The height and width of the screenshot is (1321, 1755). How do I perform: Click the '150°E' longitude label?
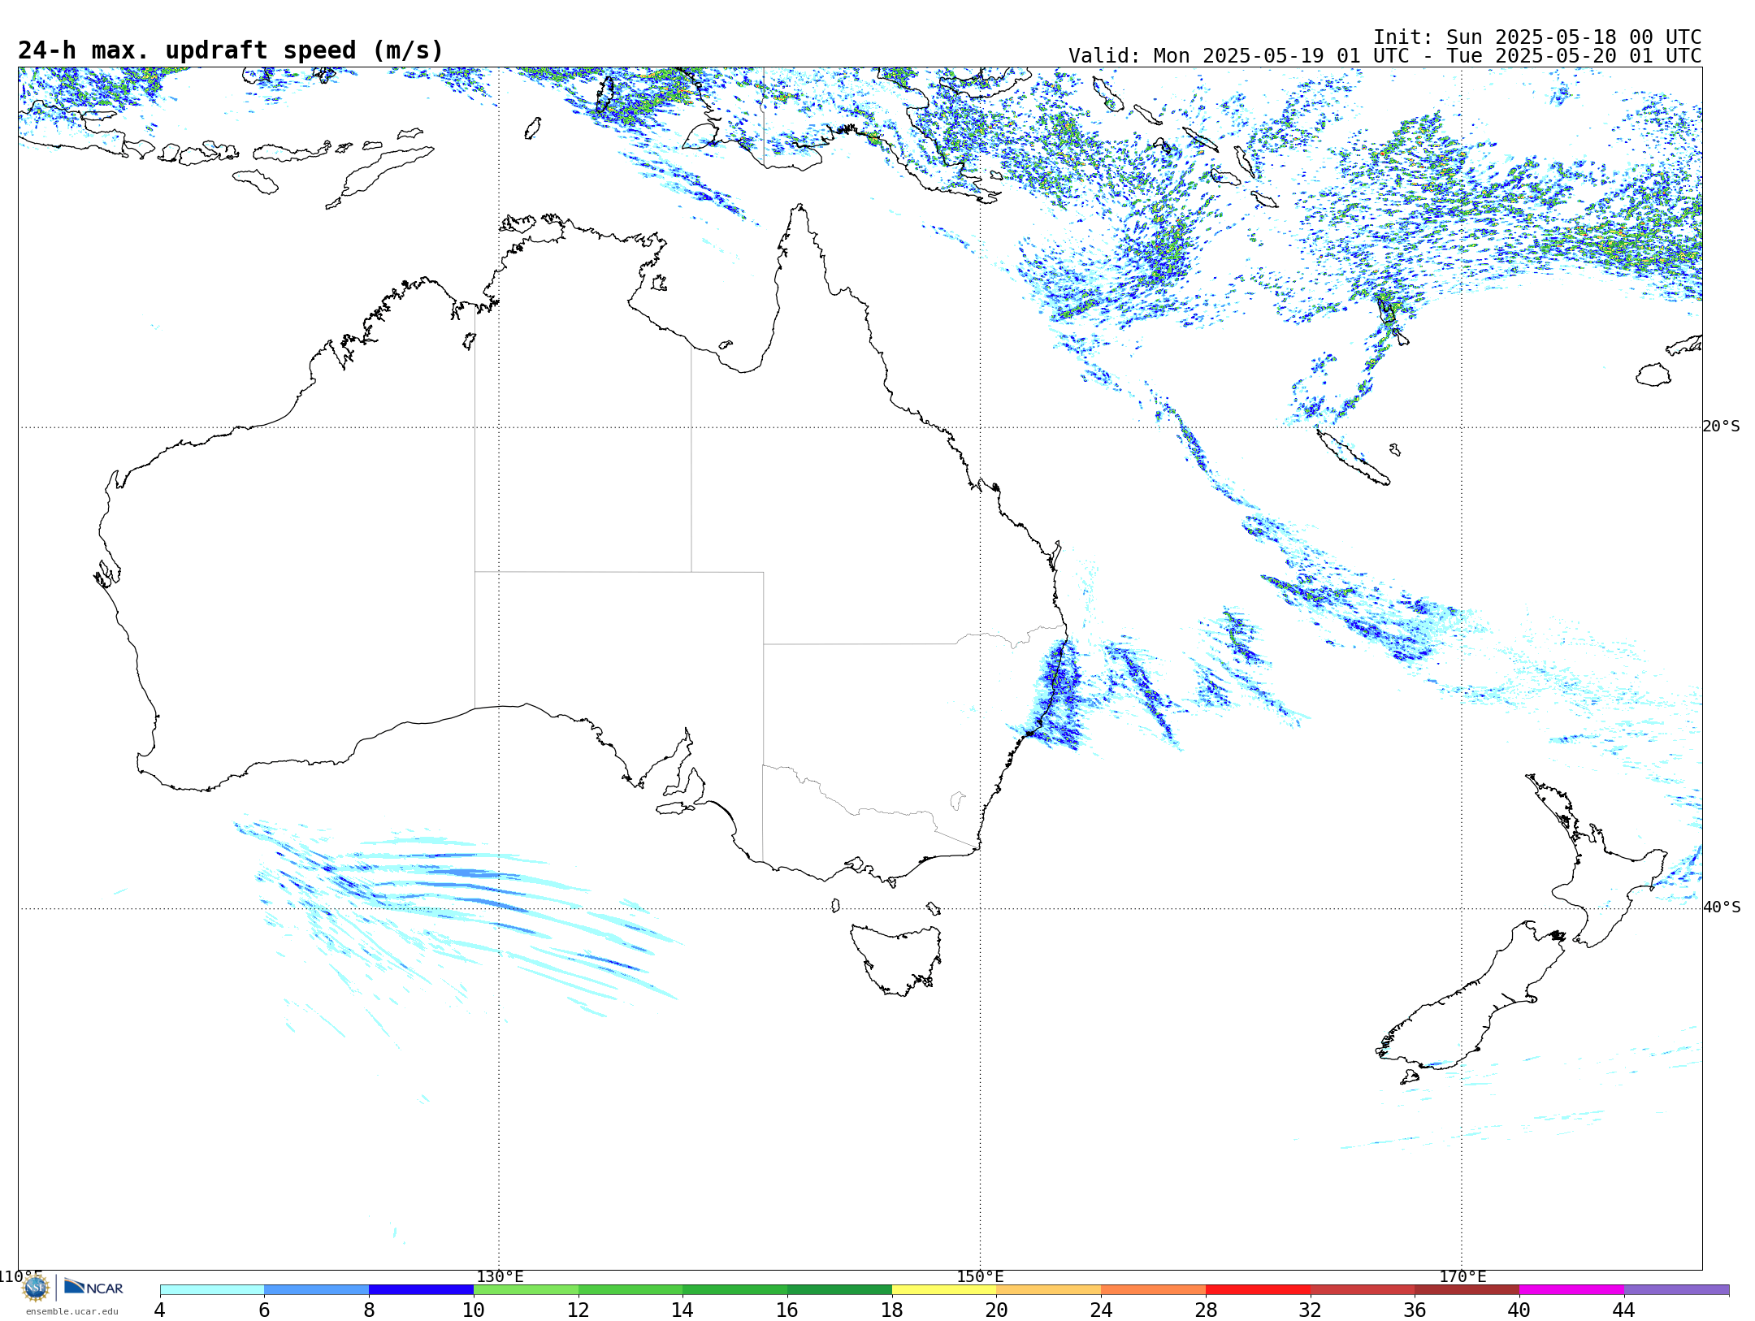[980, 1276]
